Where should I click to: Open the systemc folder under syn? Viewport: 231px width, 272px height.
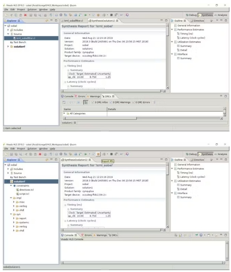click(22, 223)
